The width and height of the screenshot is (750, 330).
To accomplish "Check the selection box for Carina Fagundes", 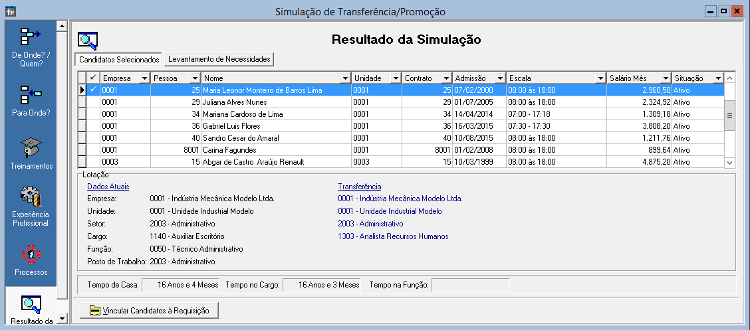I will point(93,150).
